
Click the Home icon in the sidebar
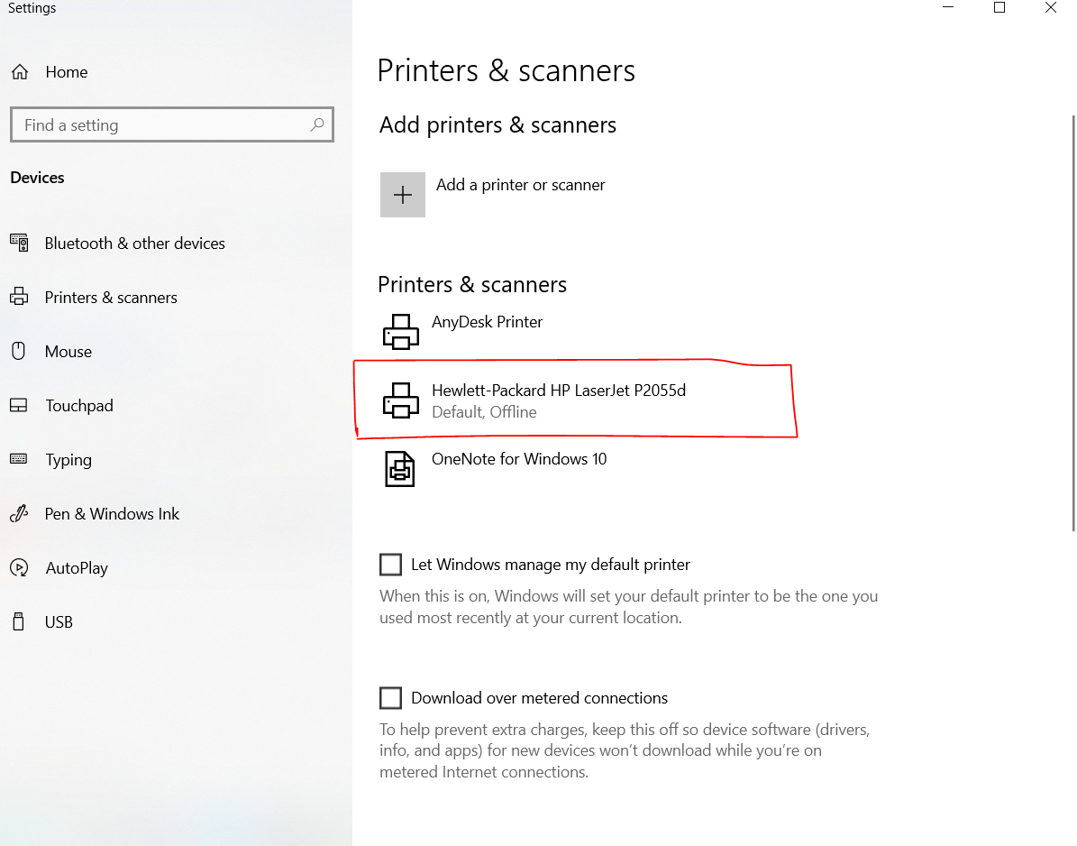click(19, 71)
